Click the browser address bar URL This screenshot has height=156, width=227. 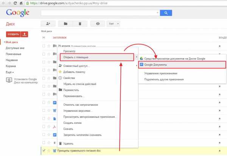click(69, 3)
